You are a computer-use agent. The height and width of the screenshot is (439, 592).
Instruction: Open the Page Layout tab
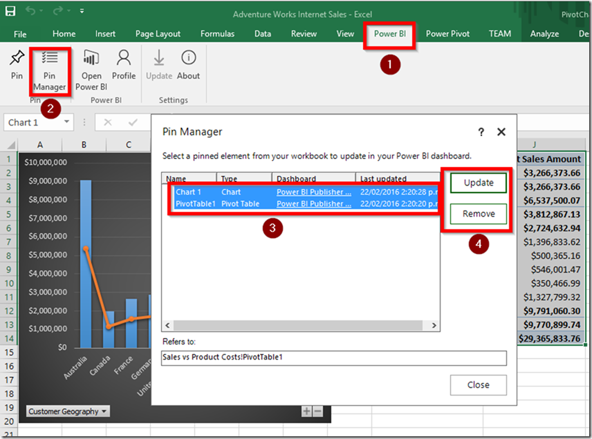tap(158, 34)
